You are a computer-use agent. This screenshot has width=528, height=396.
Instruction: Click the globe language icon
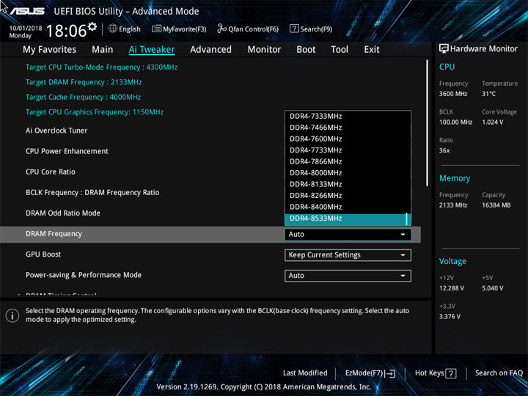(x=113, y=29)
